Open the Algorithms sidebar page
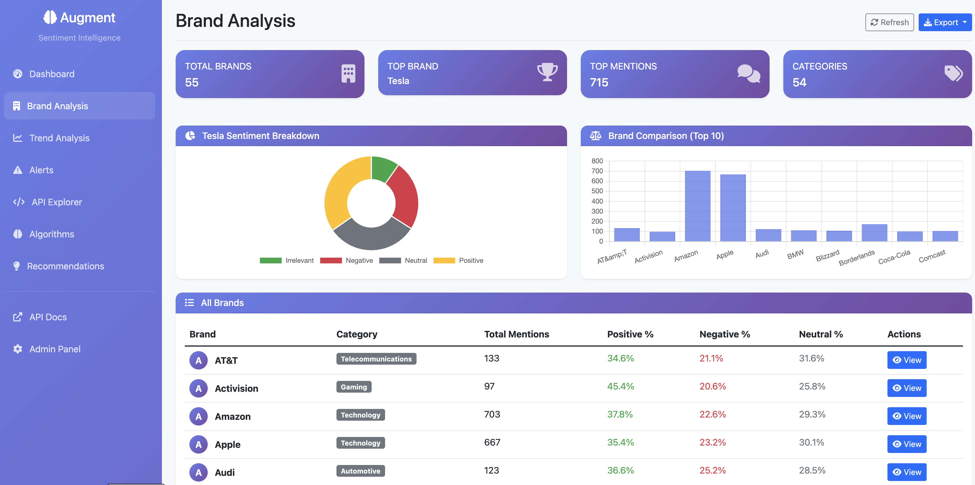The width and height of the screenshot is (975, 485). pyautogui.click(x=51, y=234)
